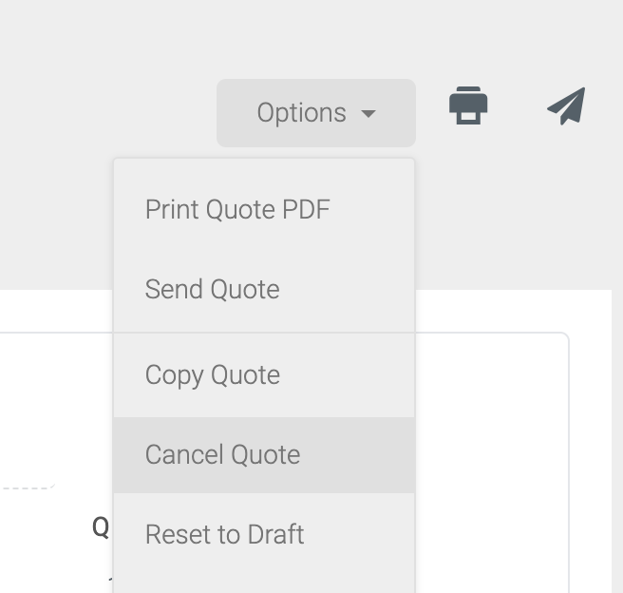623x593 pixels.
Task: Click the highlighted Cancel Quote option
Action: pyautogui.click(x=223, y=454)
